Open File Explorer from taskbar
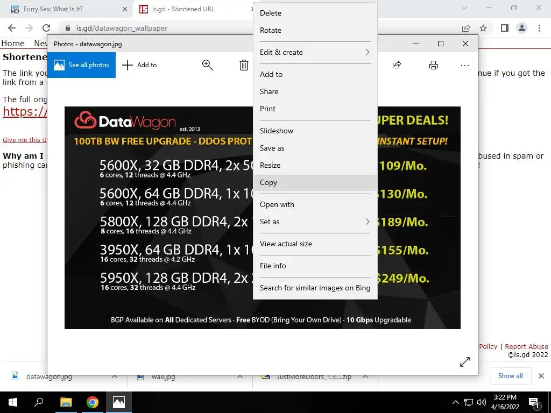This screenshot has height=413, width=551. click(x=66, y=402)
